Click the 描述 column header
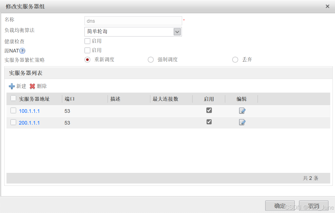Image resolution: width=335 pixels, height=213 pixels. click(115, 99)
